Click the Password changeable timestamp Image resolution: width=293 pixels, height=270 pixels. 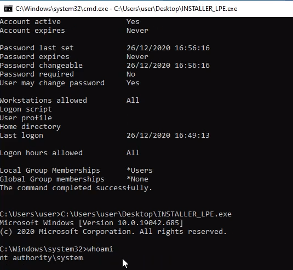[168, 66]
